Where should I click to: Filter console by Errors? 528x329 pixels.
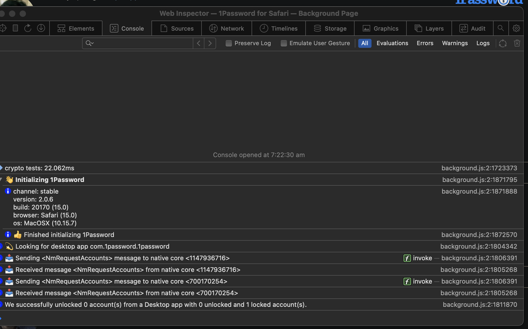[x=425, y=43]
